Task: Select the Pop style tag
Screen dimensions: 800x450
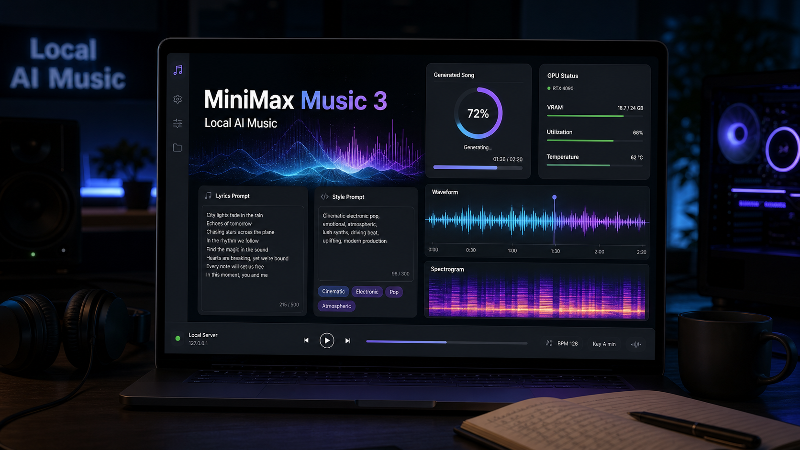Action: point(394,292)
